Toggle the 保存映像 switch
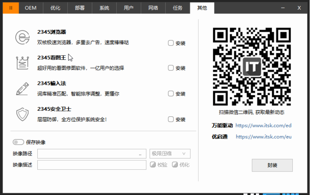310x195 pixels. [x=18, y=142]
